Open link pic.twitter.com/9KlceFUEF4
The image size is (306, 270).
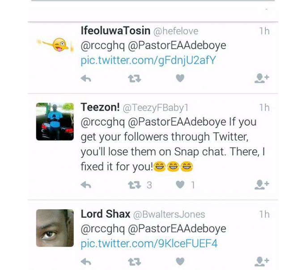point(149,244)
